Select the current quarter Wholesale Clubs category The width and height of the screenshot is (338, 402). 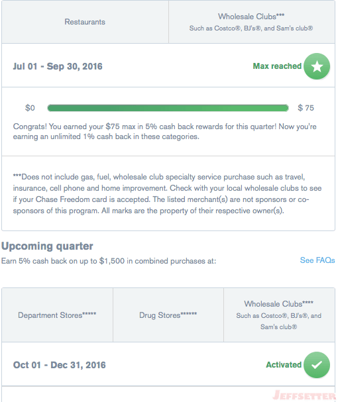tap(251, 22)
